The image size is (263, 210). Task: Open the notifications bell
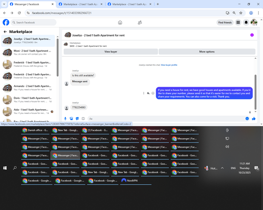point(246,23)
